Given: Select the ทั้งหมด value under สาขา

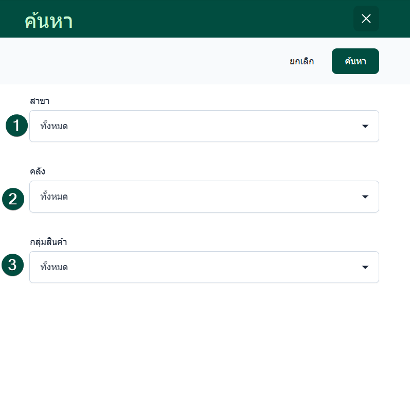Looking at the screenshot, I should [x=54, y=126].
